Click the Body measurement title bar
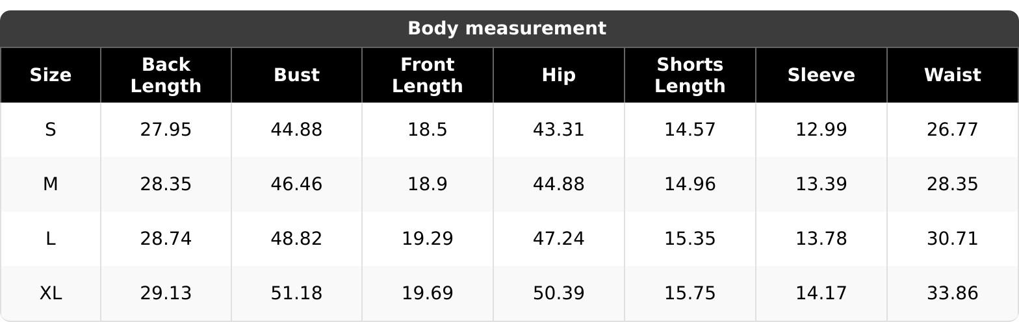The width and height of the screenshot is (1019, 322). click(x=507, y=29)
